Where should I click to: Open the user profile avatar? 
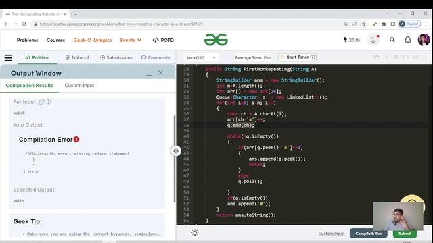424,40
